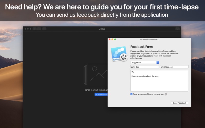Screen dimensions: 205x128
Task: Click the GlueMotion app icon in Feedback Form
Action: tap(119, 54)
